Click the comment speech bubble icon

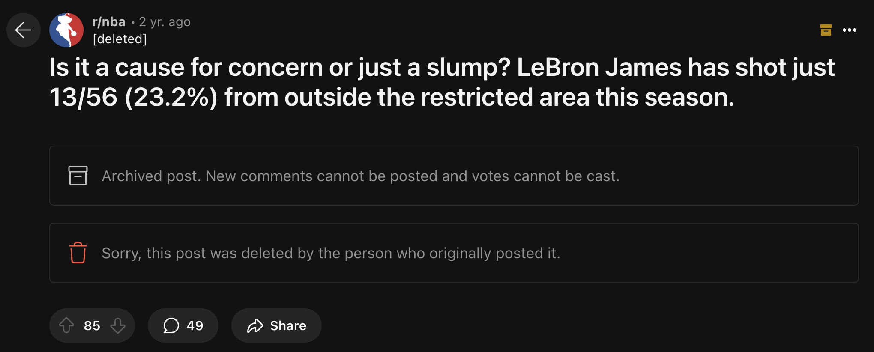click(x=171, y=325)
